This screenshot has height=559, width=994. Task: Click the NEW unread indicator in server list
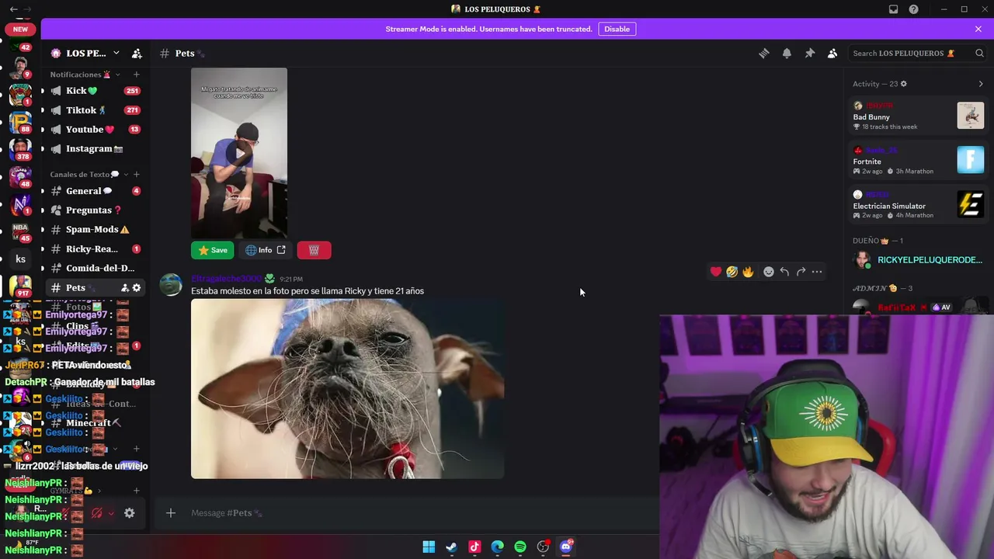tap(20, 30)
